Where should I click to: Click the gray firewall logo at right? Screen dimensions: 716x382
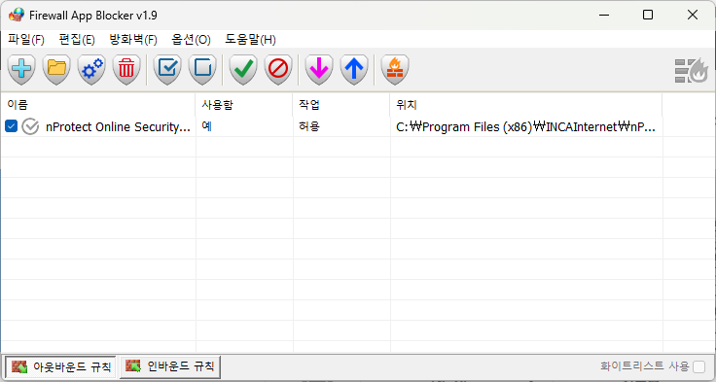(692, 71)
